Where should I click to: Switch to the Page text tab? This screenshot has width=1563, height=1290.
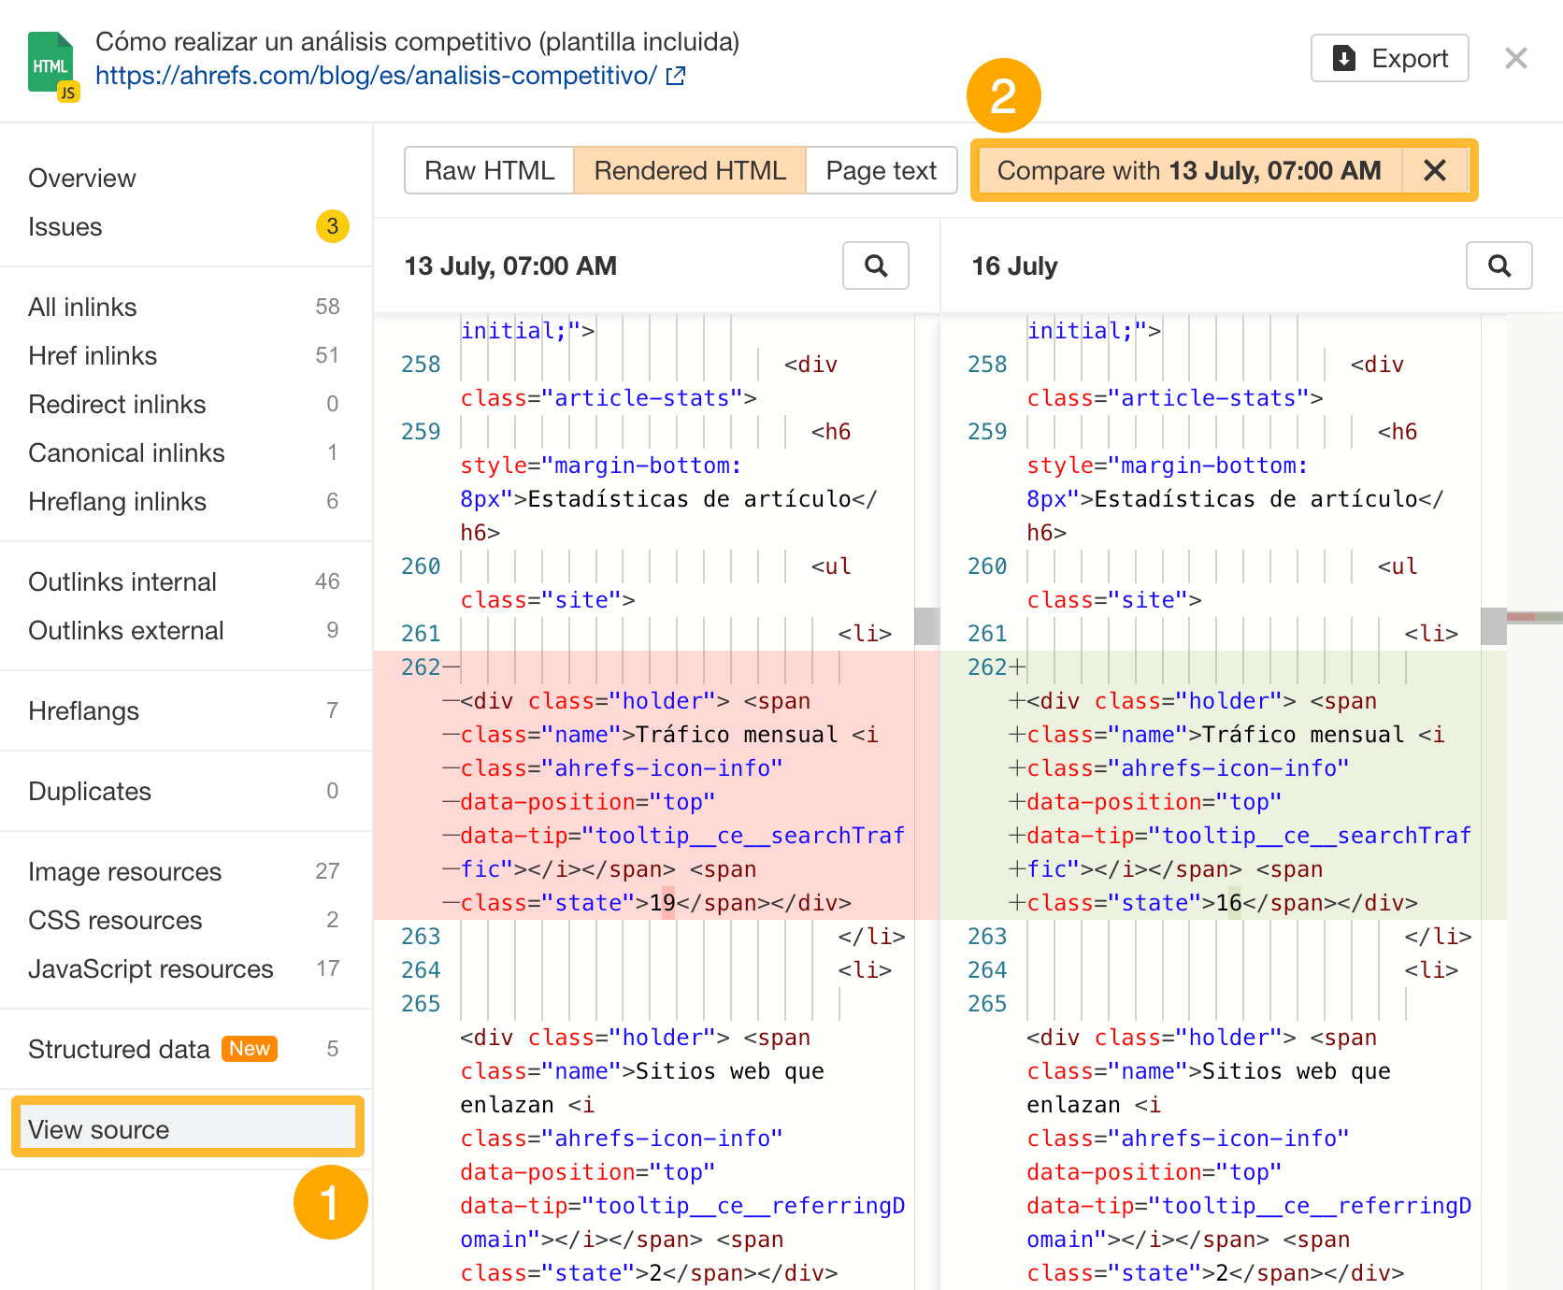coord(880,170)
